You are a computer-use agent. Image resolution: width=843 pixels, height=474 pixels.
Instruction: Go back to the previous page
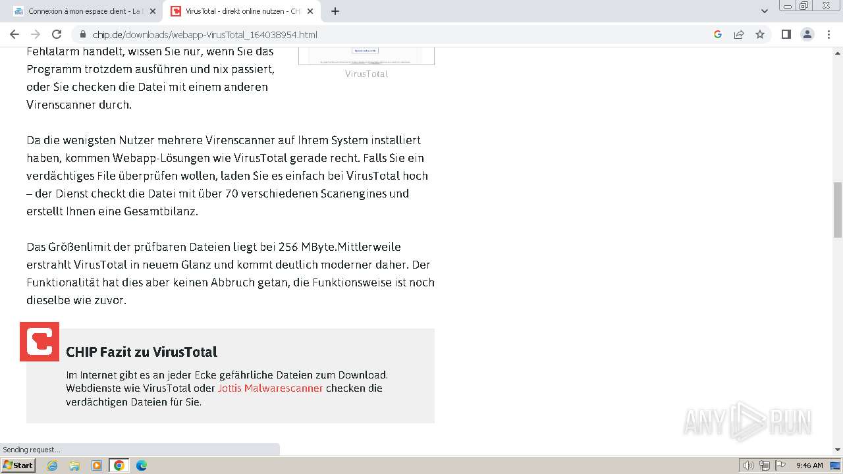14,34
